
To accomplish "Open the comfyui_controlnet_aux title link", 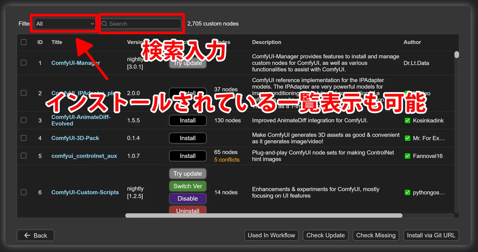I will coord(84,156).
